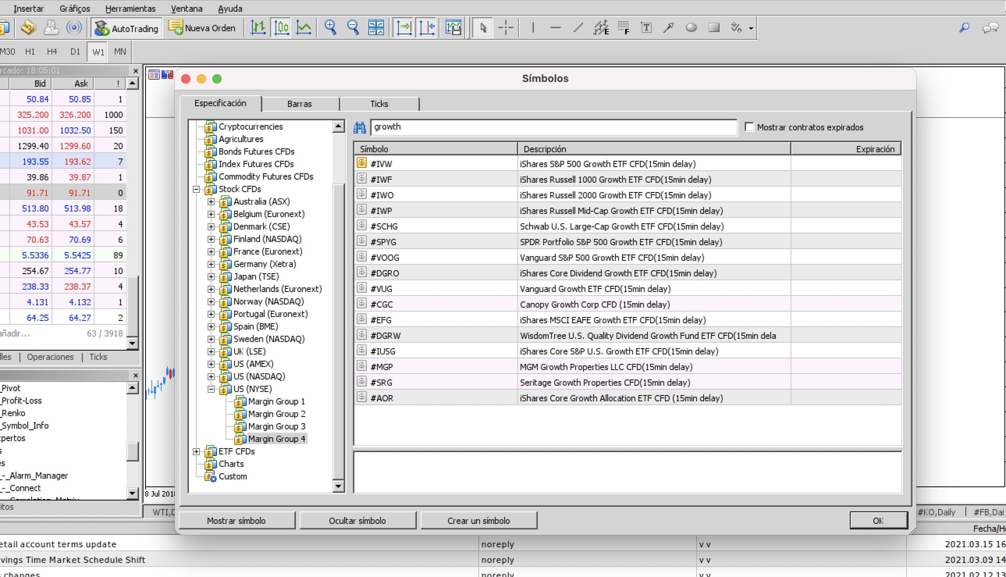Open the Nueva Orden dialog
Viewport: 1006px width, 577px height.
point(202,28)
